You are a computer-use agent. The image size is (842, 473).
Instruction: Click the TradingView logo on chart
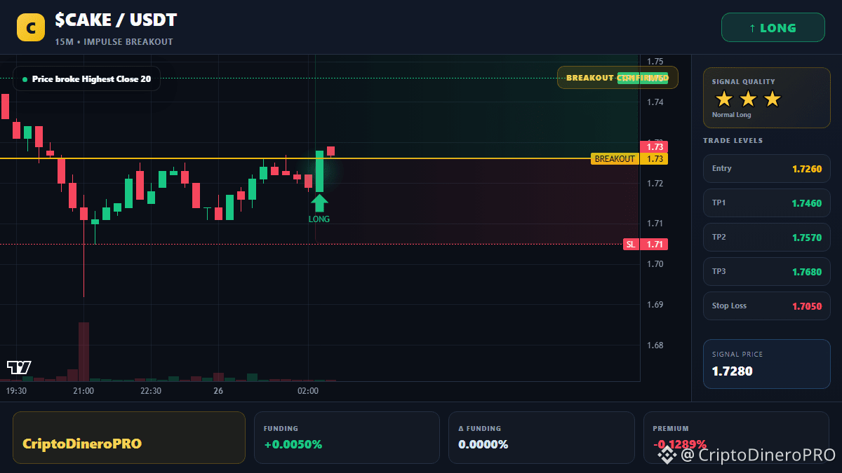click(19, 367)
